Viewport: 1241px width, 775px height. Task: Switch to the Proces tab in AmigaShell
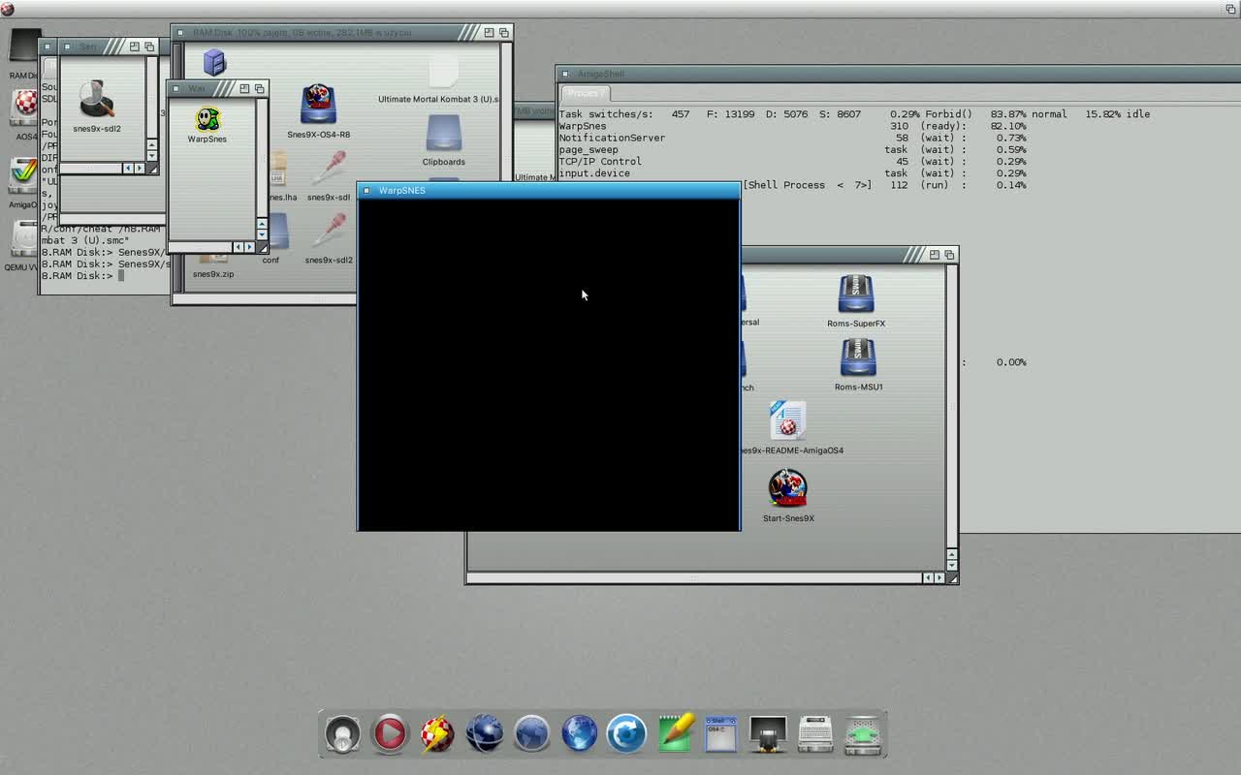(x=584, y=93)
